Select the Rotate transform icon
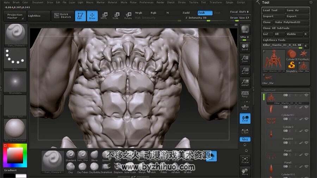Image resolution: width=317 pixels, height=178 pixels. pos(128,16)
